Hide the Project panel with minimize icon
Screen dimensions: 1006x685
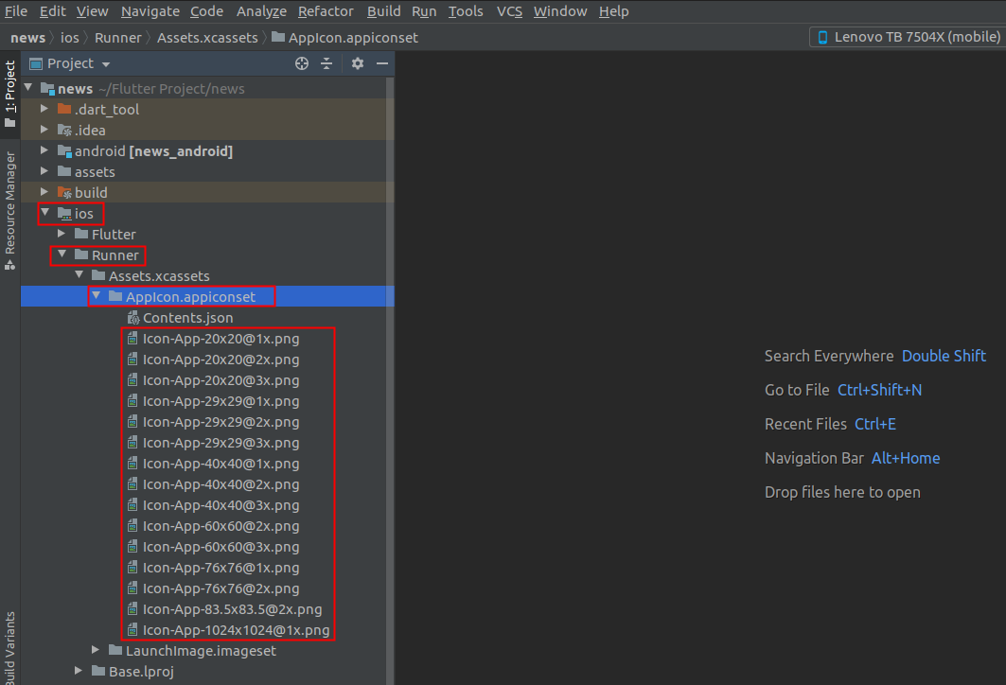(x=382, y=63)
